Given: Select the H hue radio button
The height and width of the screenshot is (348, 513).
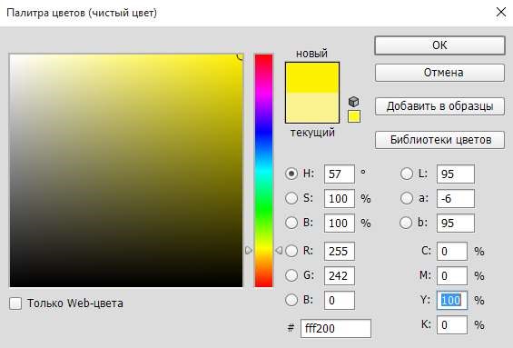Looking at the screenshot, I should tap(291, 174).
